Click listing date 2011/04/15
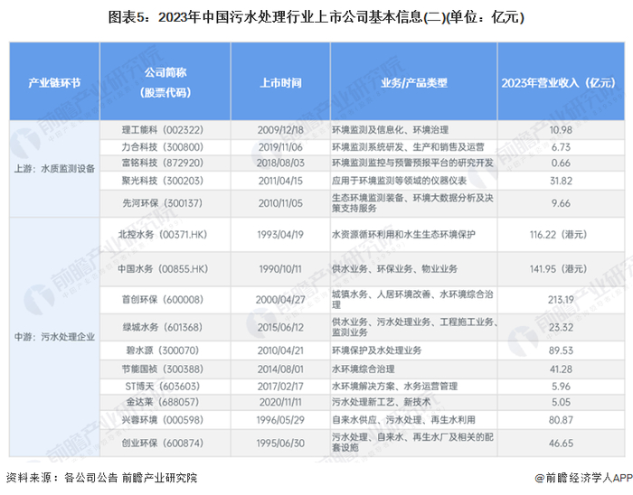 (280, 181)
